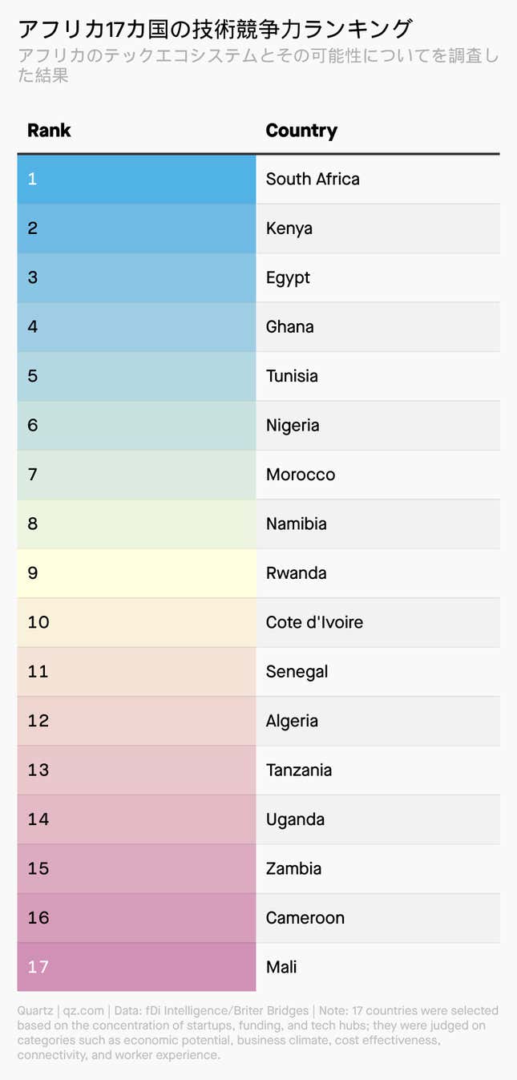
Task: Select the rank 2 colored cell
Action: [x=136, y=229]
